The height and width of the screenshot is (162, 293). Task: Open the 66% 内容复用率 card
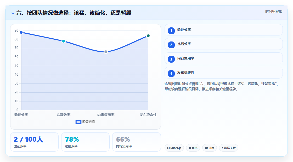pos(136,142)
